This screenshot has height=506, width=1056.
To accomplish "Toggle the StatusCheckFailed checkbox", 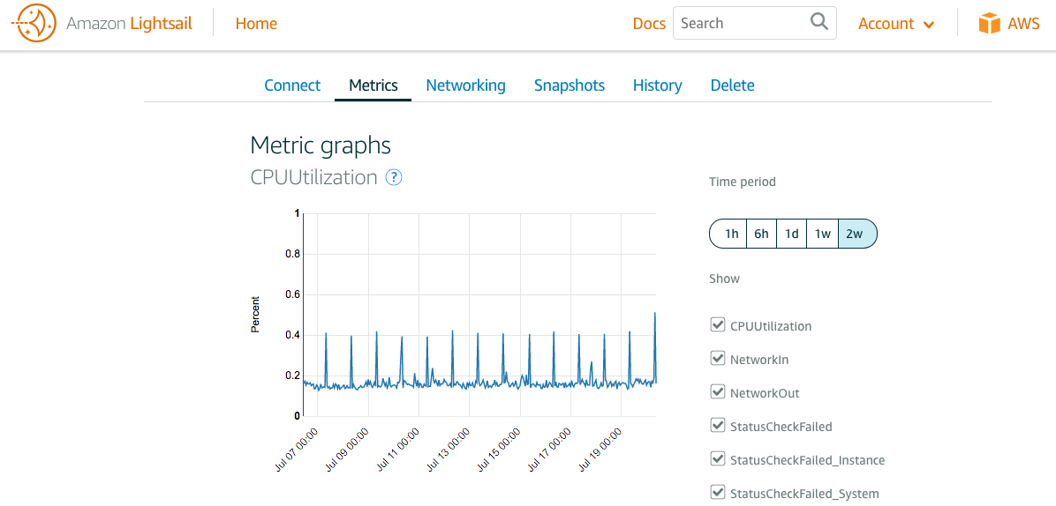I will click(718, 426).
